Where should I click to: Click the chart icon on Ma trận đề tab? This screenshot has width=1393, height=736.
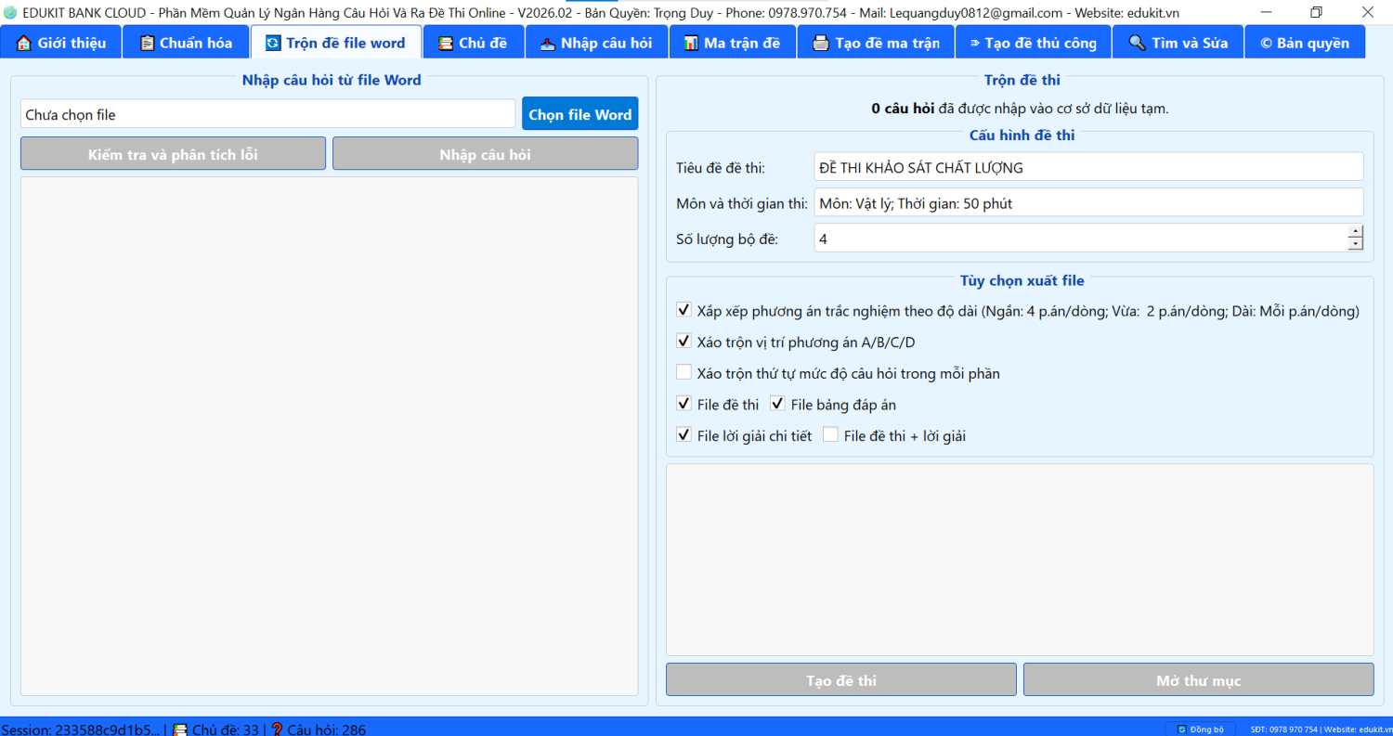point(691,43)
